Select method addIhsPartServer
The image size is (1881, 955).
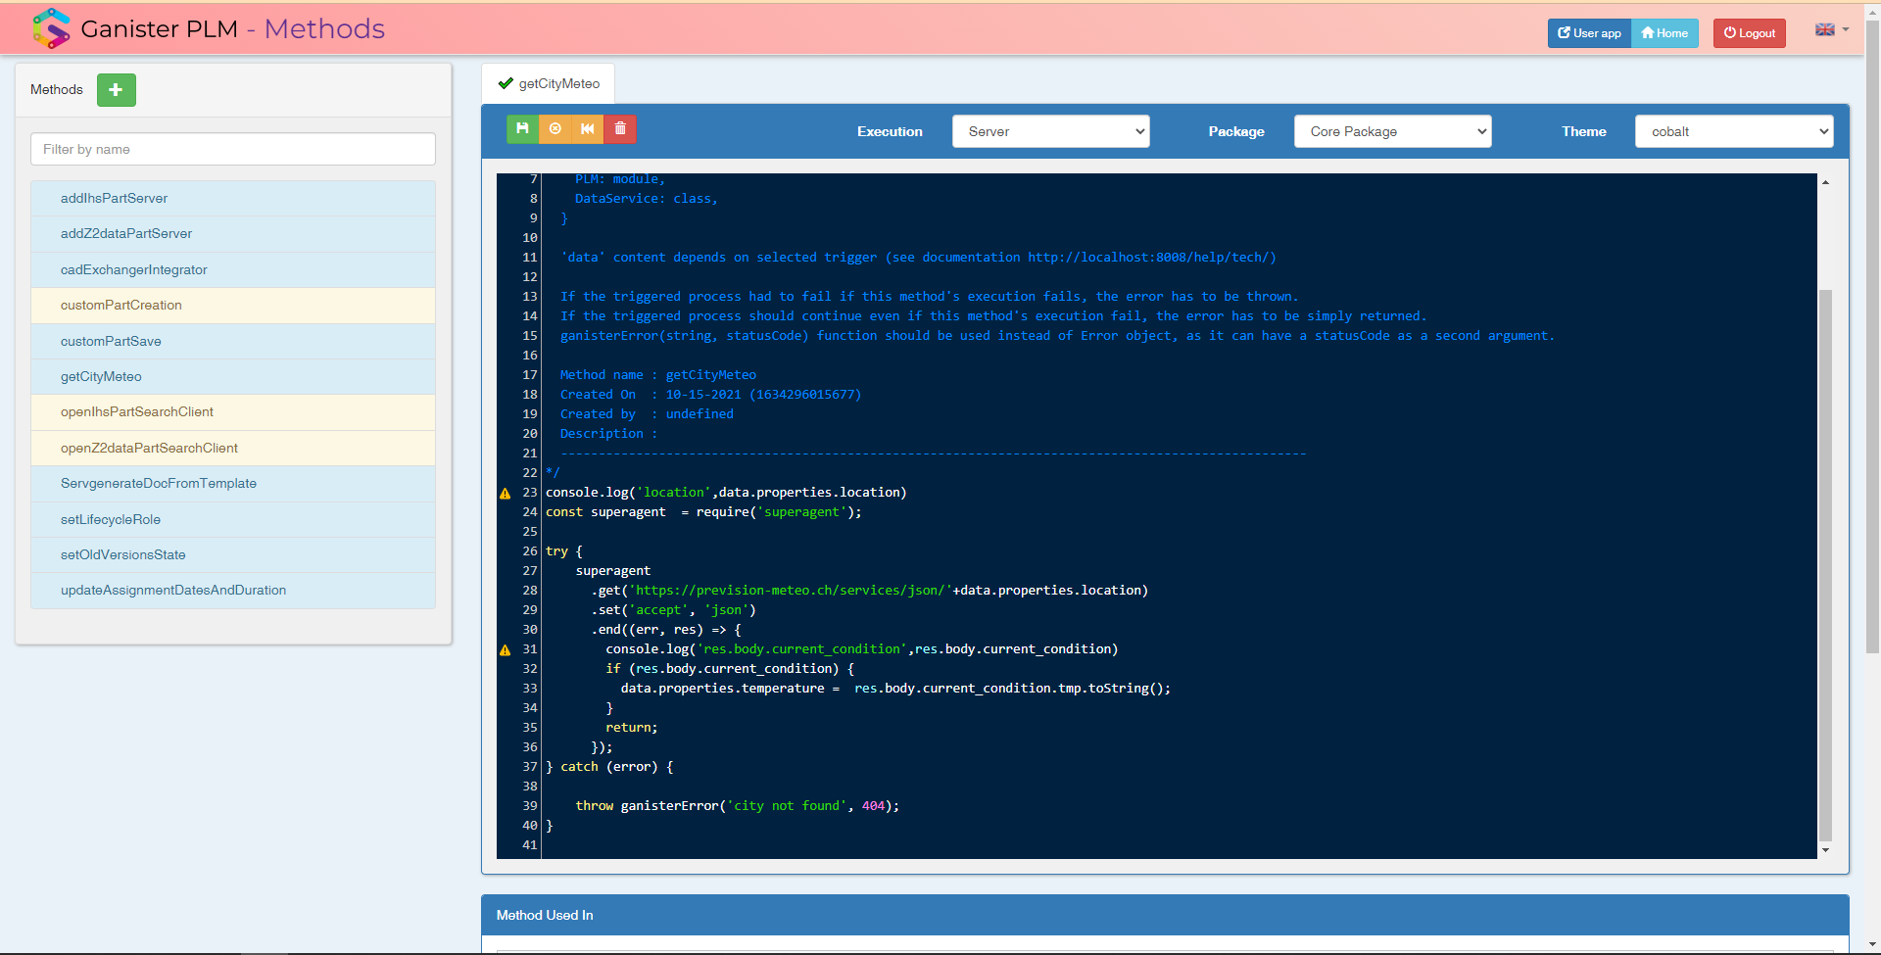click(x=233, y=198)
